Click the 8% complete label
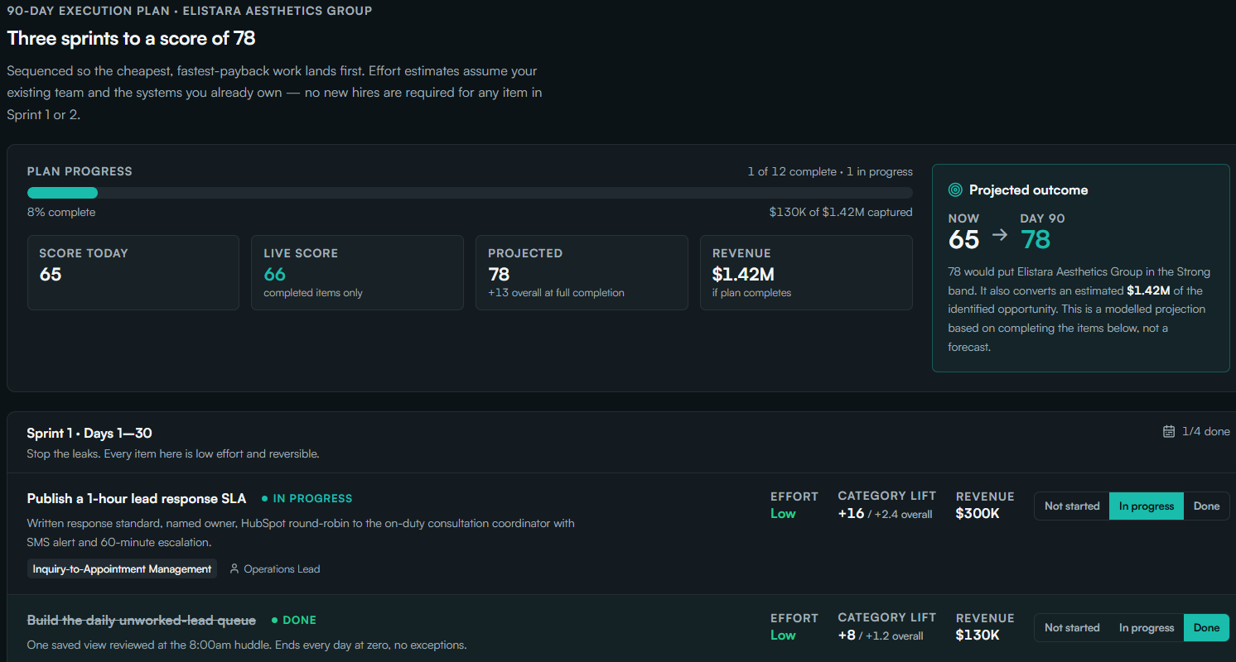 (x=61, y=213)
